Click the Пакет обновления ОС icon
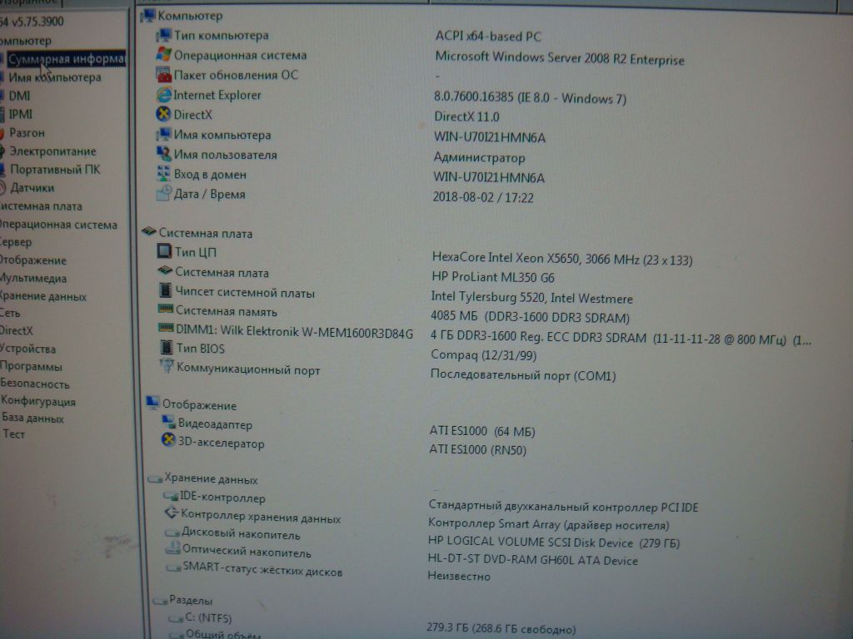Image resolution: width=853 pixels, height=639 pixels. tap(163, 74)
